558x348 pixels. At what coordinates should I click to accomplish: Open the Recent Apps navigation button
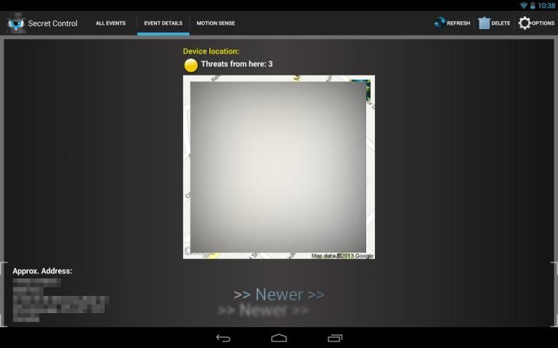[x=335, y=338]
